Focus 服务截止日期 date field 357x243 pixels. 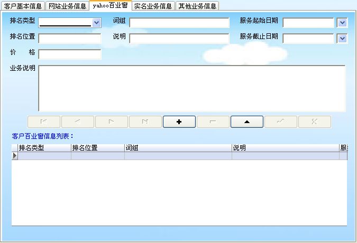coord(308,39)
